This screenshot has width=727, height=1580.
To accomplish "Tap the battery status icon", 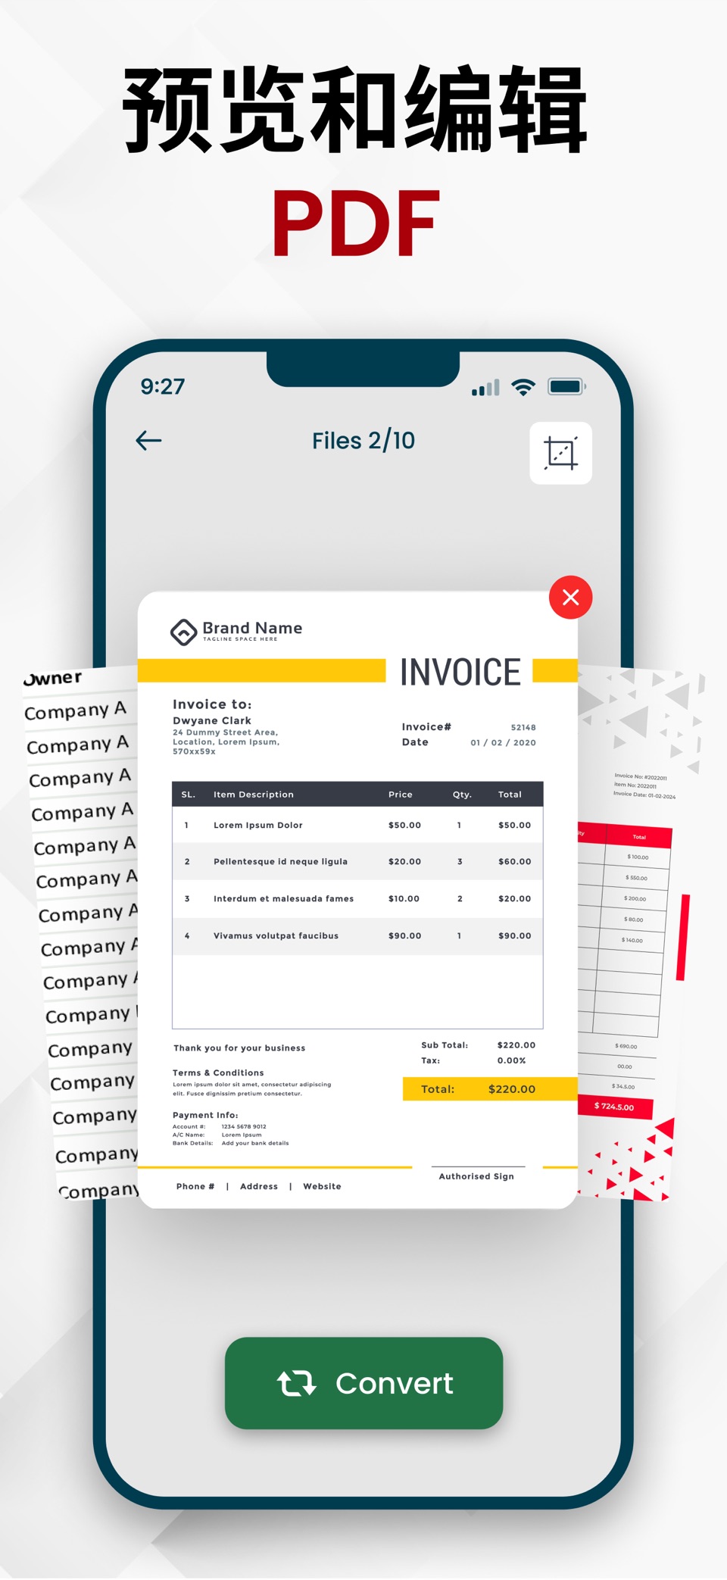I will [567, 387].
